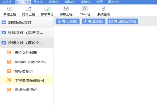Click the 系统登录 monitor icon
Screen dimensions: 157x106
click(103, 9)
